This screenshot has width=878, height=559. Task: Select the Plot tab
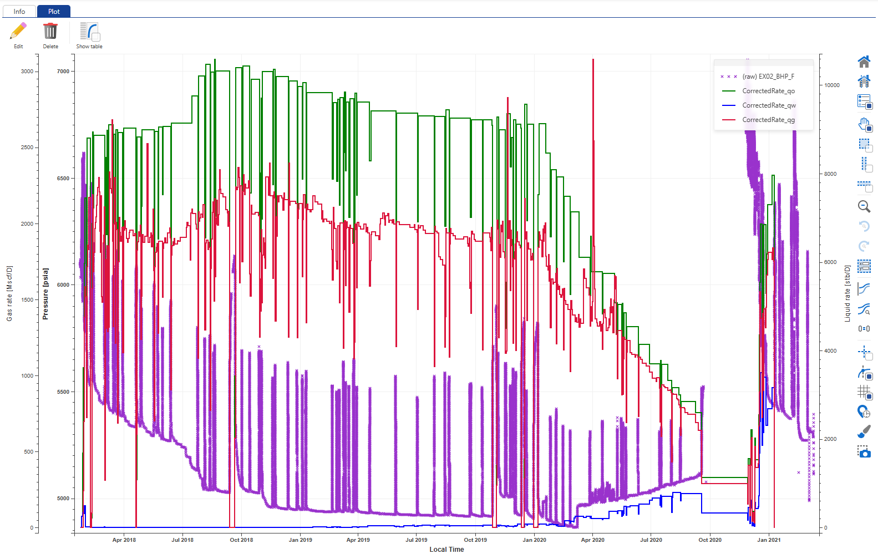[x=54, y=12]
